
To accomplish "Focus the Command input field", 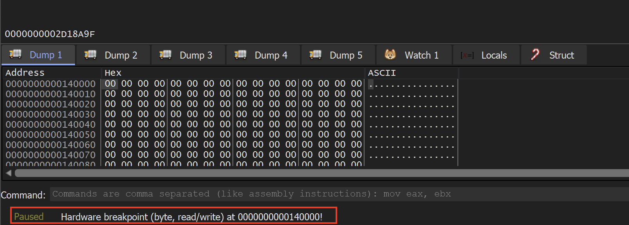I will [x=340, y=194].
